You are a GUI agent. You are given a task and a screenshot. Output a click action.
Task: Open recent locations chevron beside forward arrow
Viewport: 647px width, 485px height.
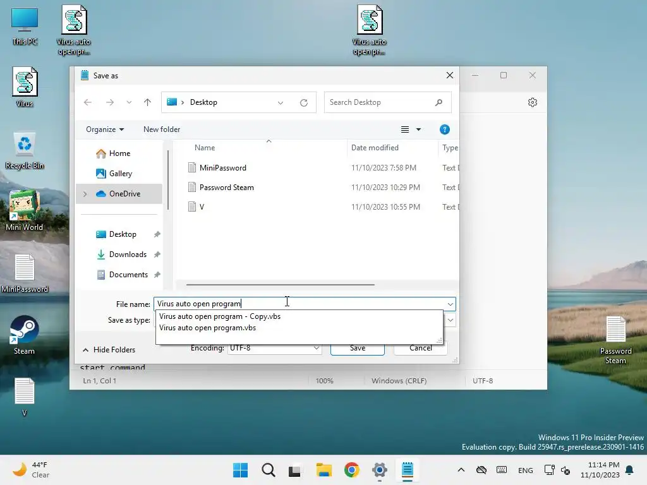[129, 102]
